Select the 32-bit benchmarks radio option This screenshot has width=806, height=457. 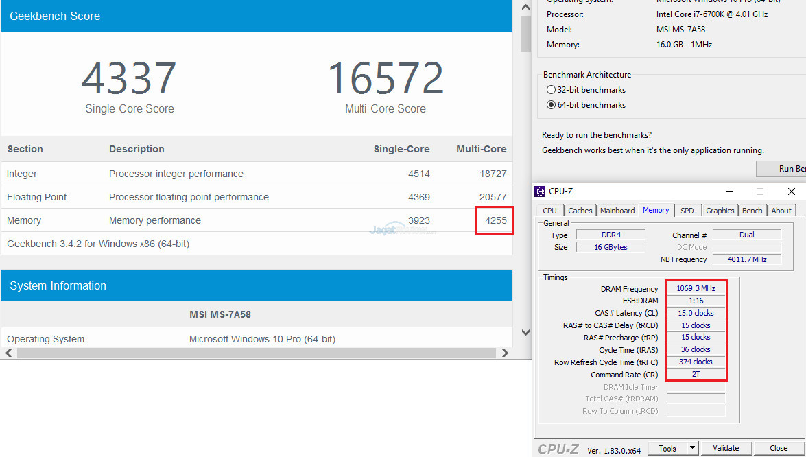tap(551, 90)
